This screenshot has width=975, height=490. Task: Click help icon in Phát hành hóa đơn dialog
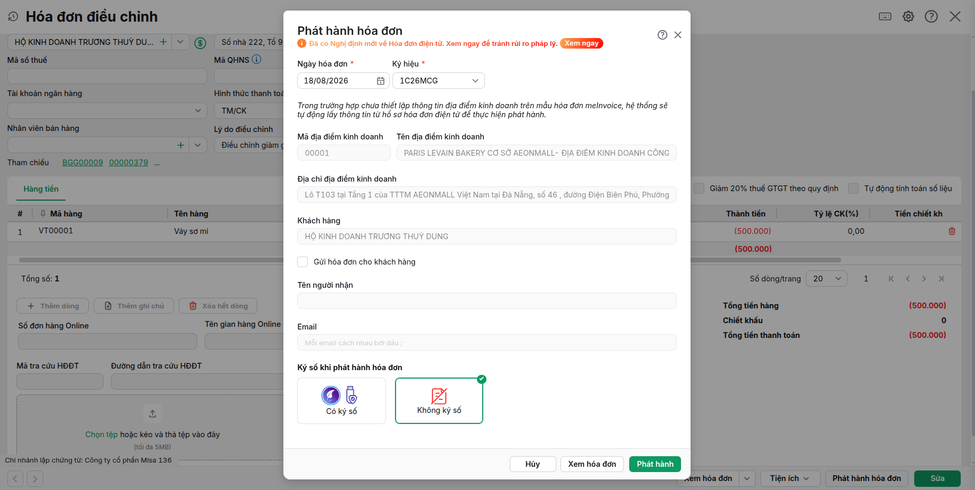[x=662, y=35]
